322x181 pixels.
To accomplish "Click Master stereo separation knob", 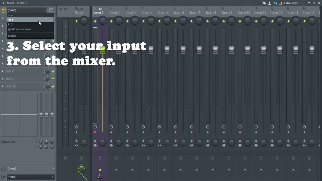I will [84, 143].
